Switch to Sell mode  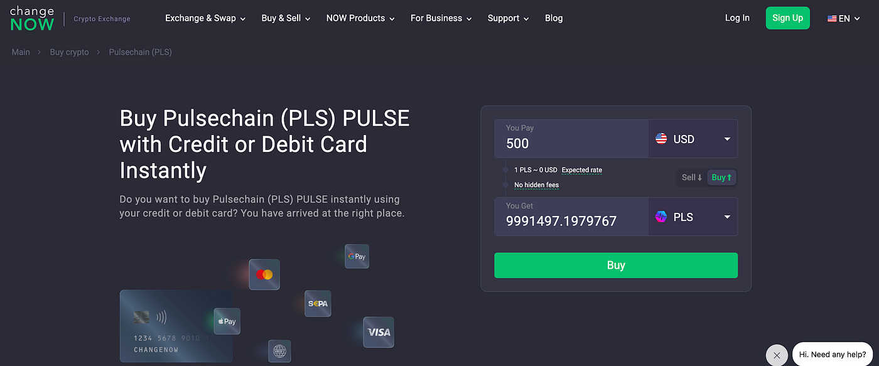(692, 178)
